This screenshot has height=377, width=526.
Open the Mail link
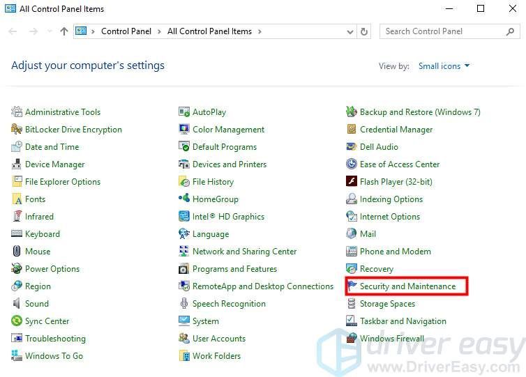[x=368, y=233]
